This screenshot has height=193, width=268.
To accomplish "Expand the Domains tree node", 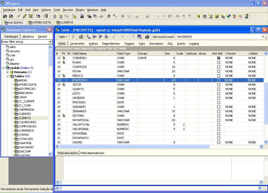I will tap(7, 72).
